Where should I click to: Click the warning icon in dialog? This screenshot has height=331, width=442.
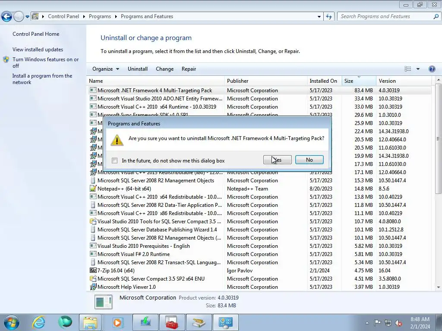tap(117, 140)
